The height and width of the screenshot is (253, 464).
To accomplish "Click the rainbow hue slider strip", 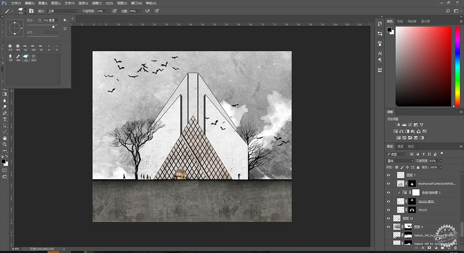I will (458, 67).
